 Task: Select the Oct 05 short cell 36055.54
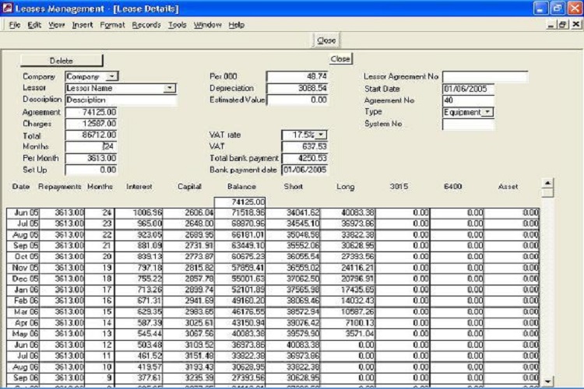[x=293, y=257]
